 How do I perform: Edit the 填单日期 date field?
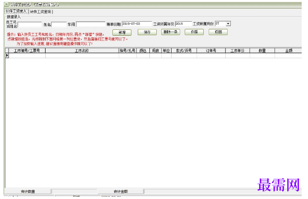coord(137,24)
